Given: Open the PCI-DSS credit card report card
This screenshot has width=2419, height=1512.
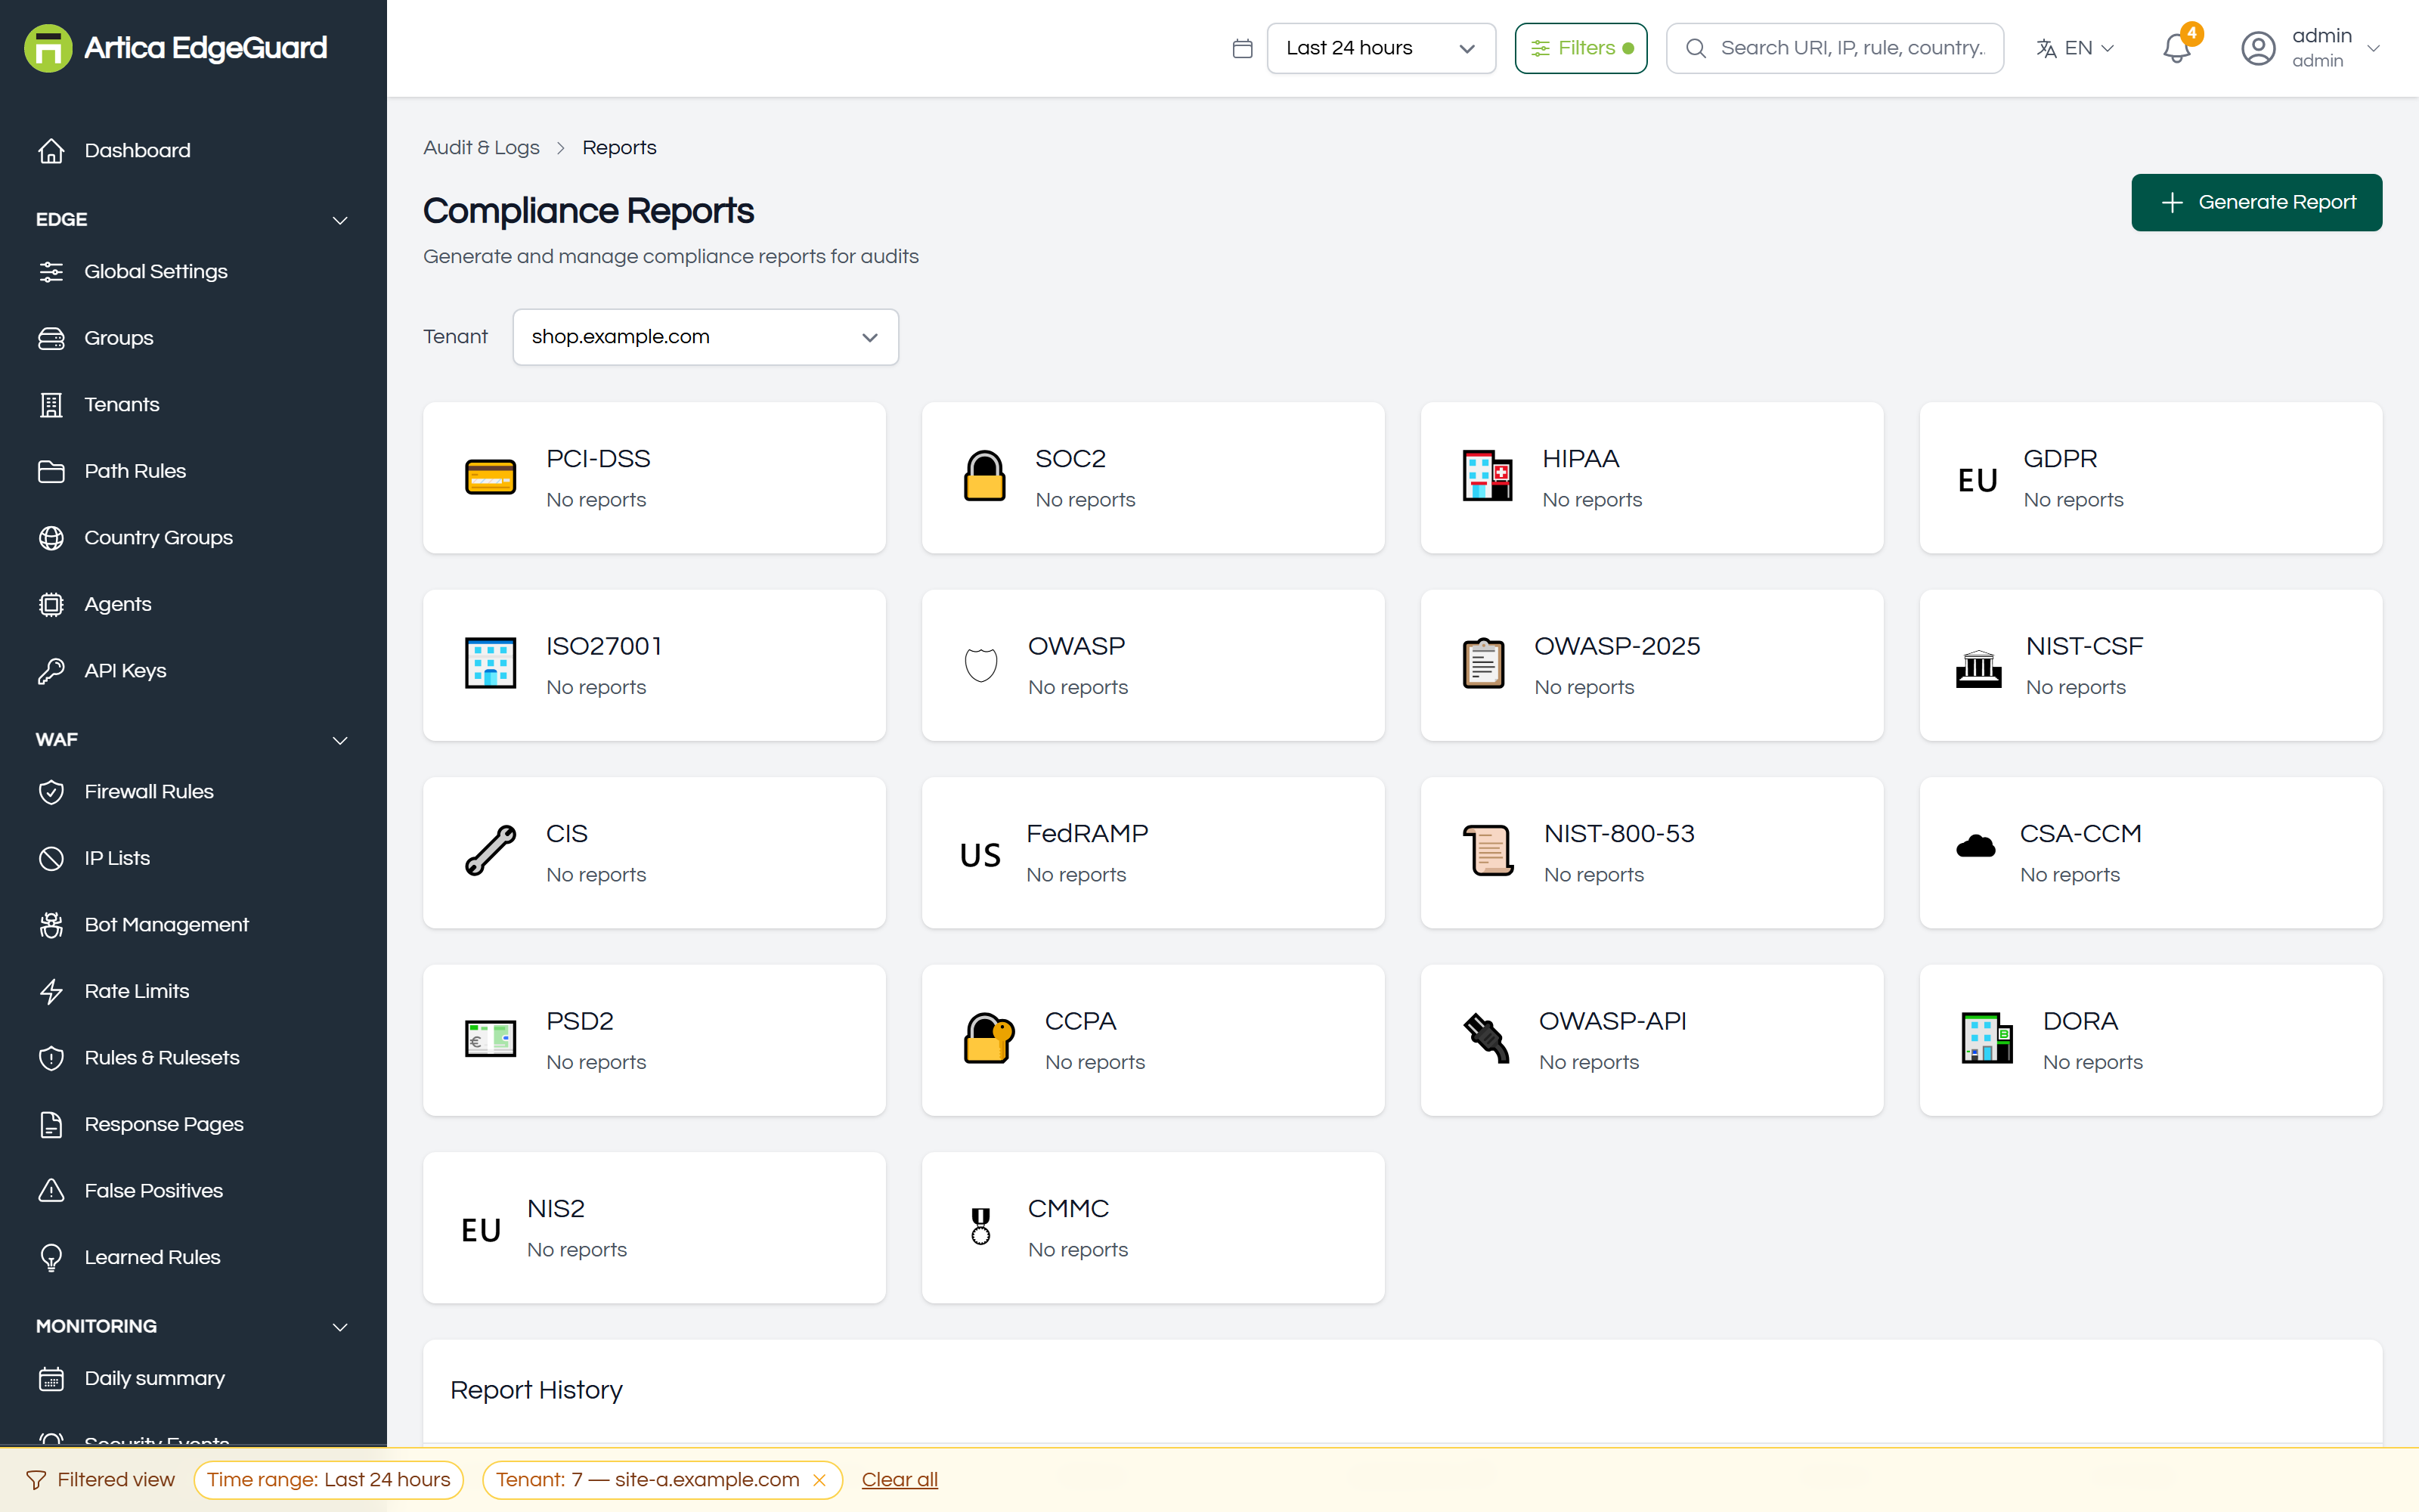Looking at the screenshot, I should 654,478.
